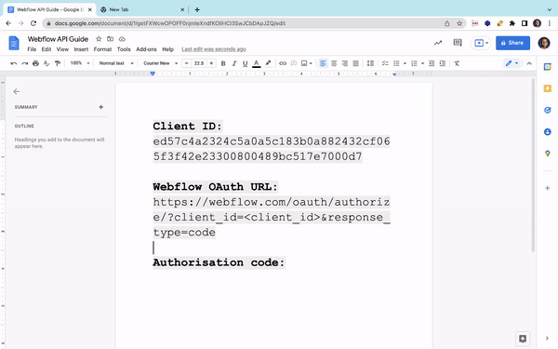Open the comment history icon
The height and width of the screenshot is (349, 558).
point(458,43)
